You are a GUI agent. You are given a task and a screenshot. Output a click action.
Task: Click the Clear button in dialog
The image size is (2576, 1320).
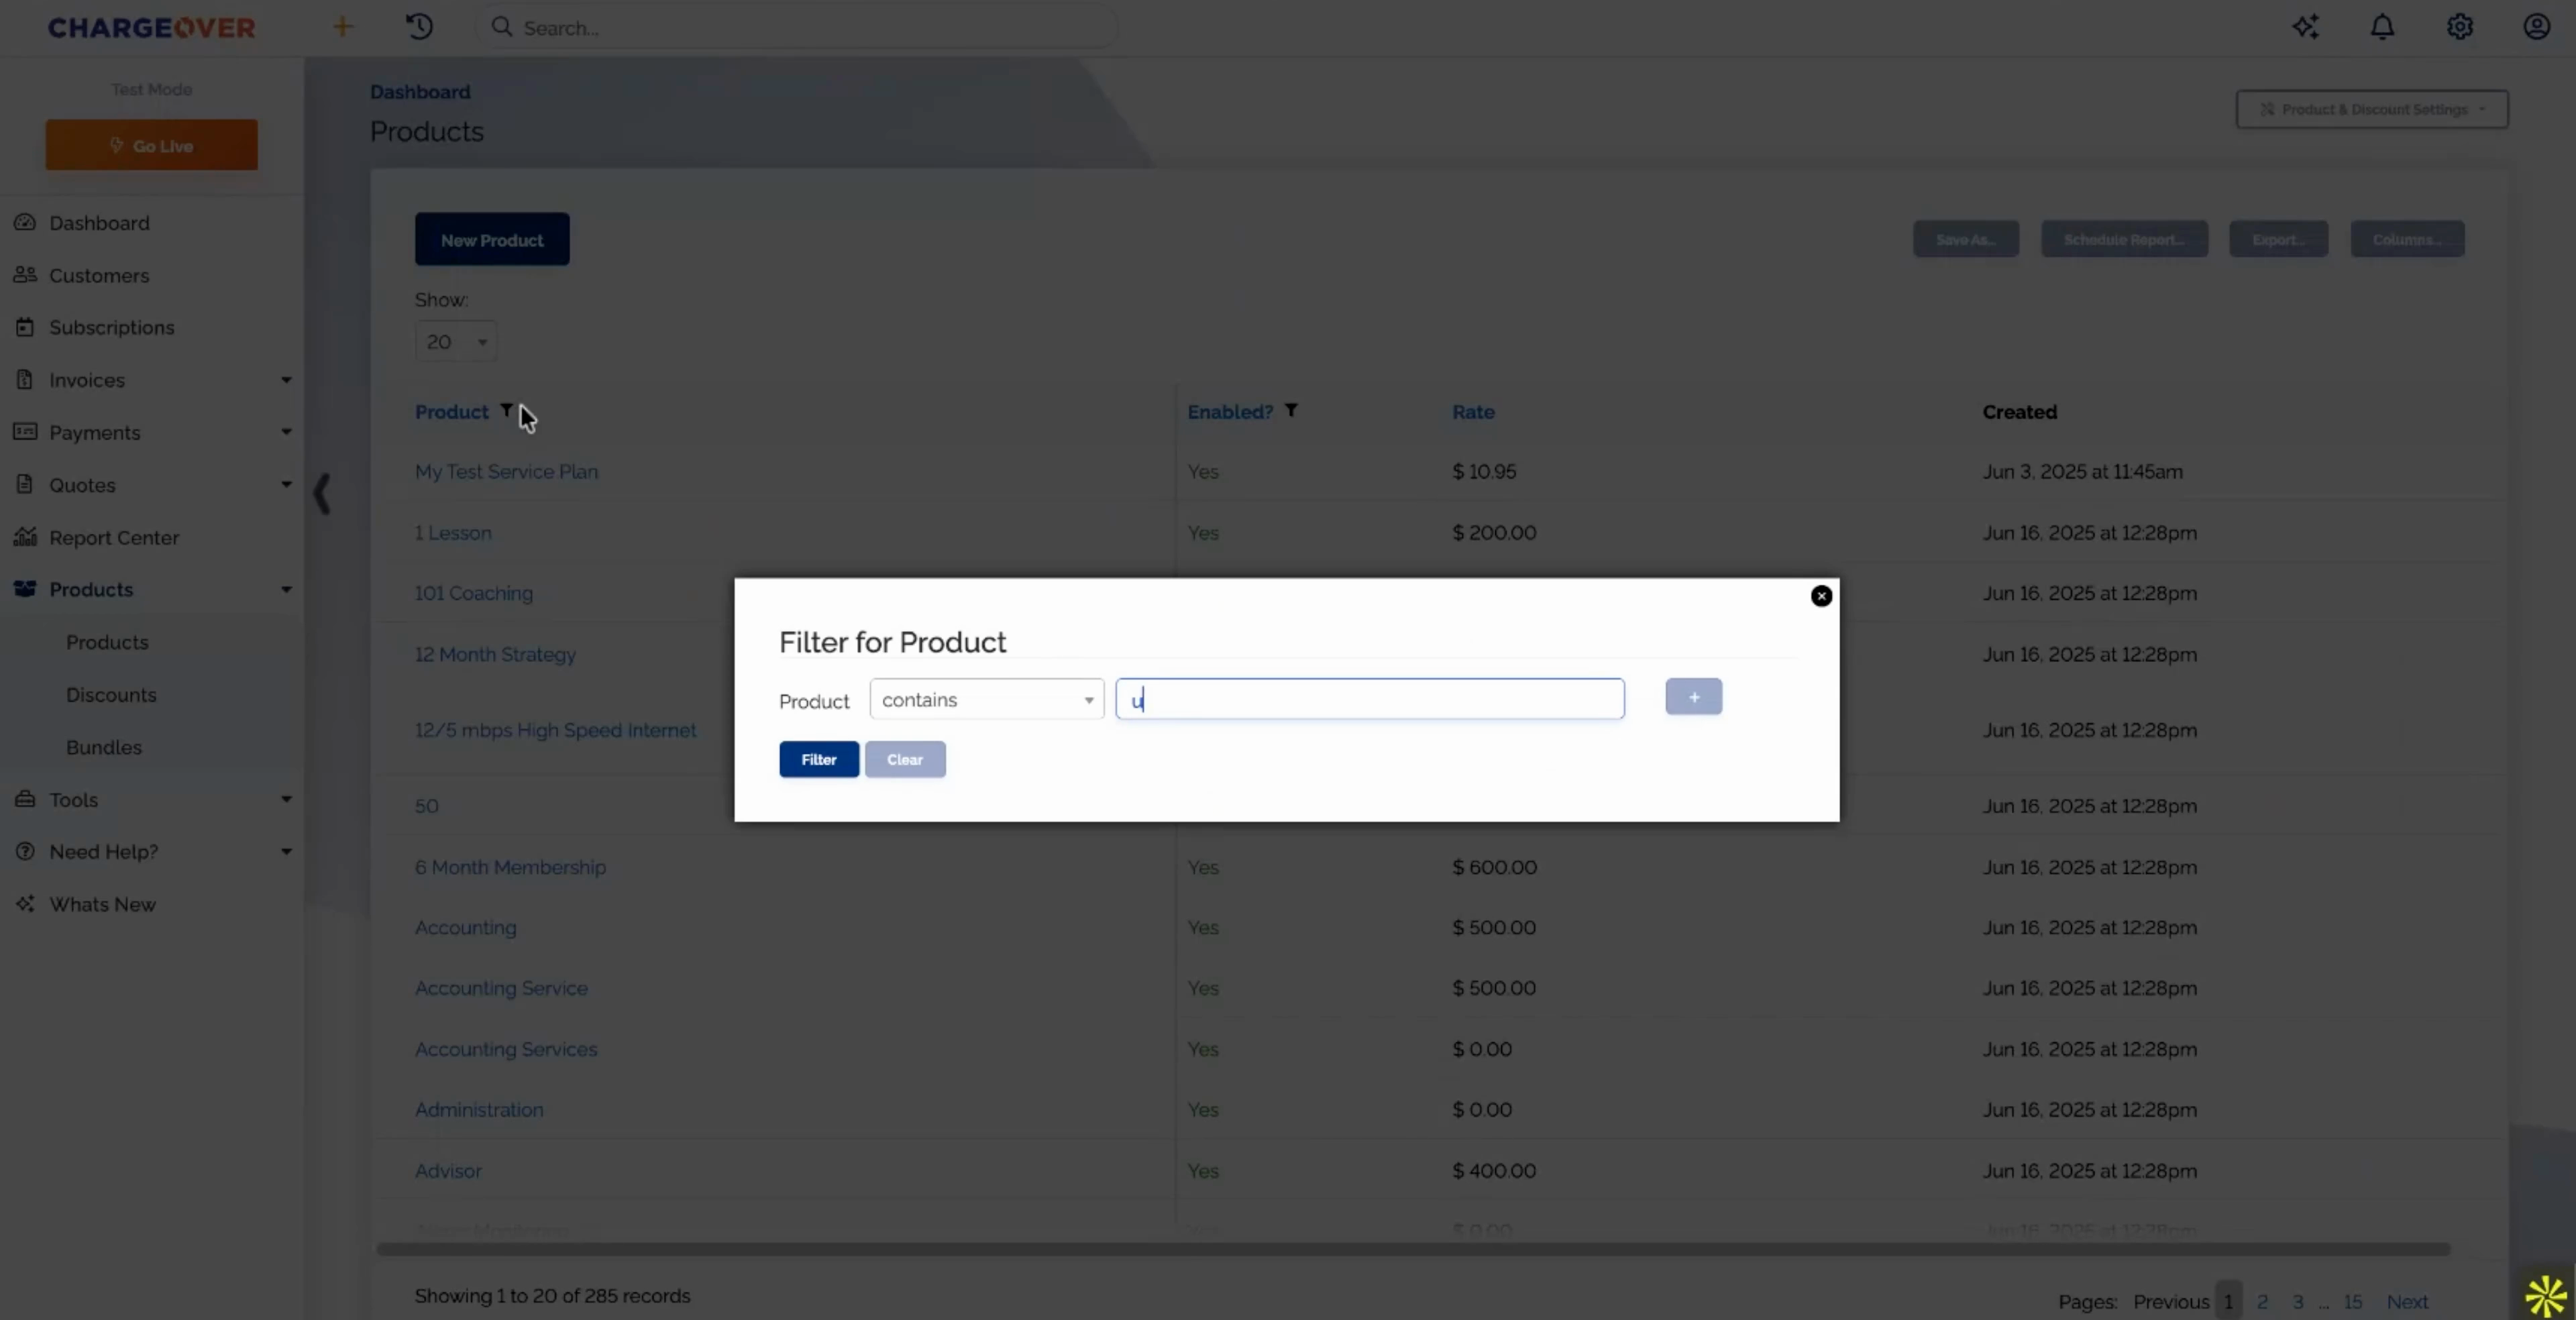click(x=905, y=760)
